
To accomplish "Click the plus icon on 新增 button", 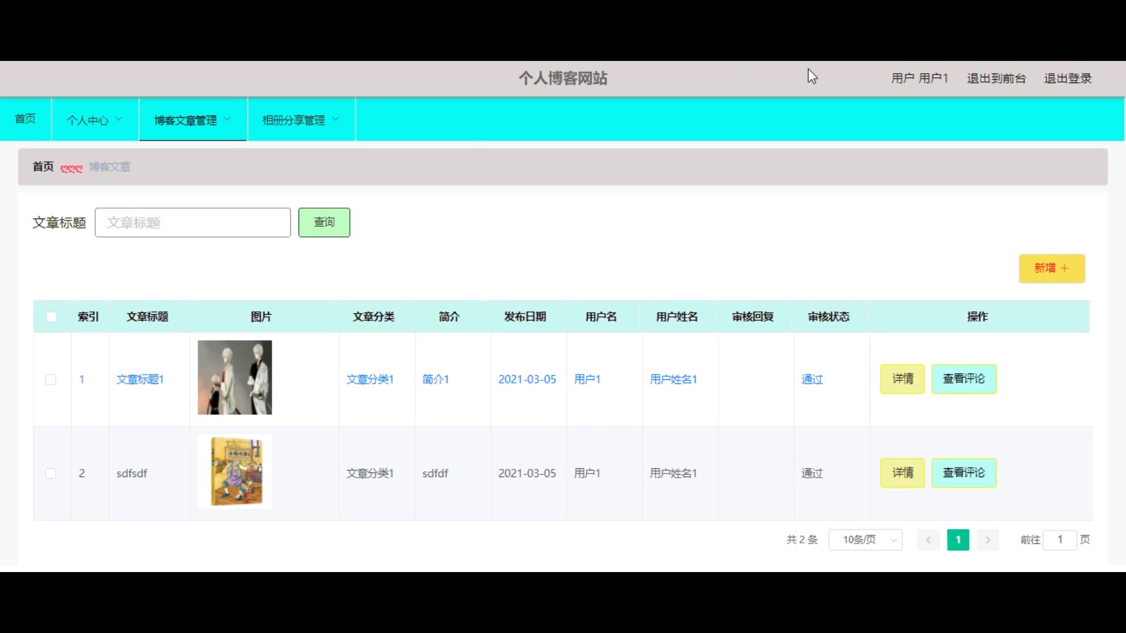I will 1065,268.
